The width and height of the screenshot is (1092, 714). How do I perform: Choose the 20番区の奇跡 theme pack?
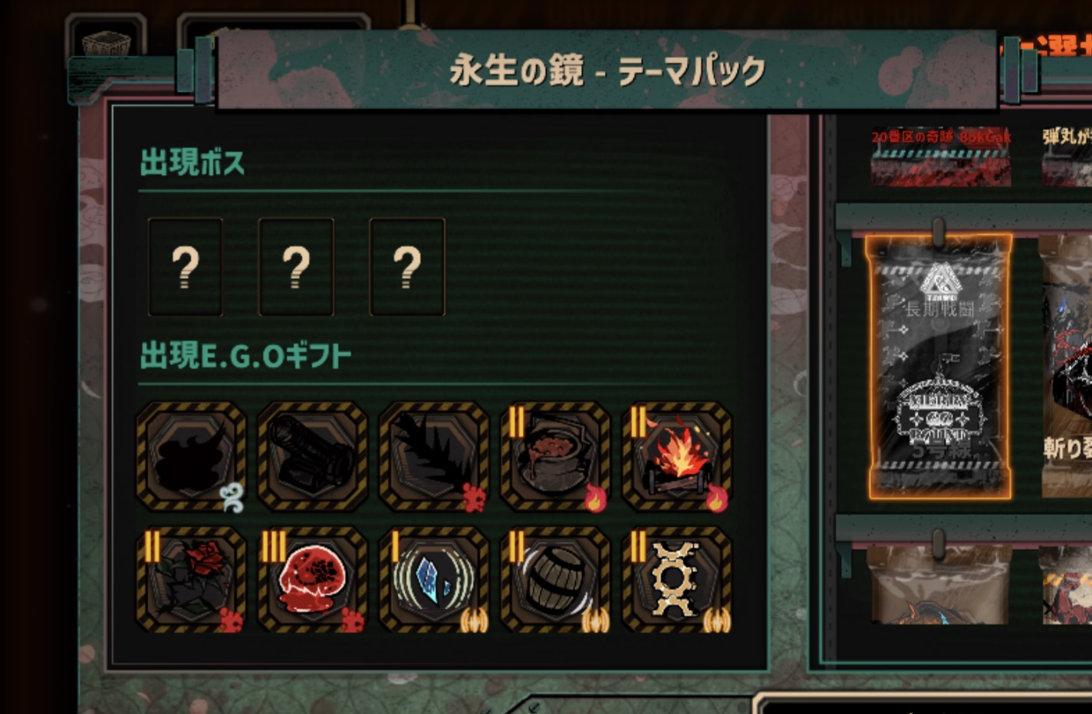[x=941, y=157]
